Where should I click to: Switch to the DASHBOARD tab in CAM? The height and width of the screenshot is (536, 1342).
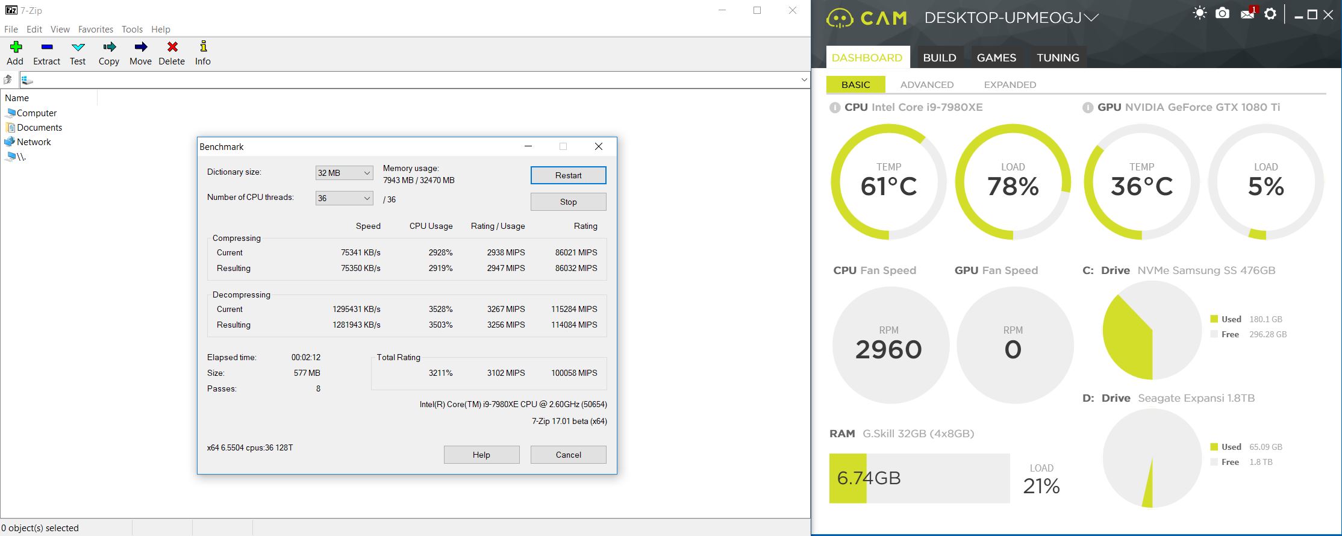pyautogui.click(x=867, y=57)
